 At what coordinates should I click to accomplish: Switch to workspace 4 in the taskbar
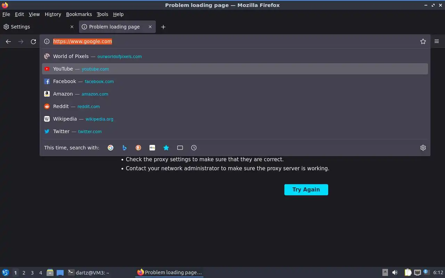41,273
